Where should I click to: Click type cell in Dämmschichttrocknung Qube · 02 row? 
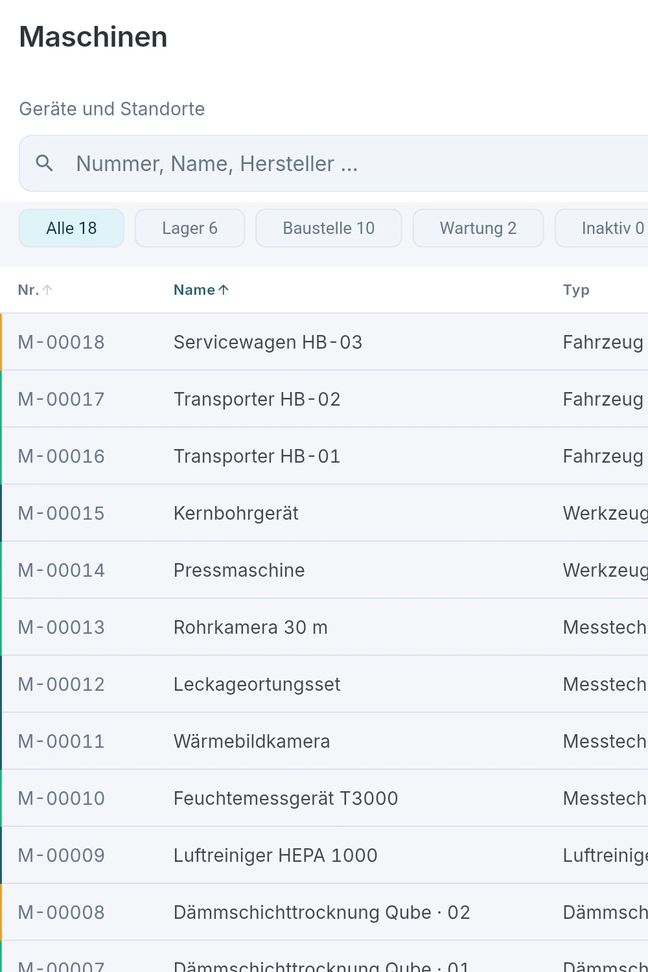[605, 912]
